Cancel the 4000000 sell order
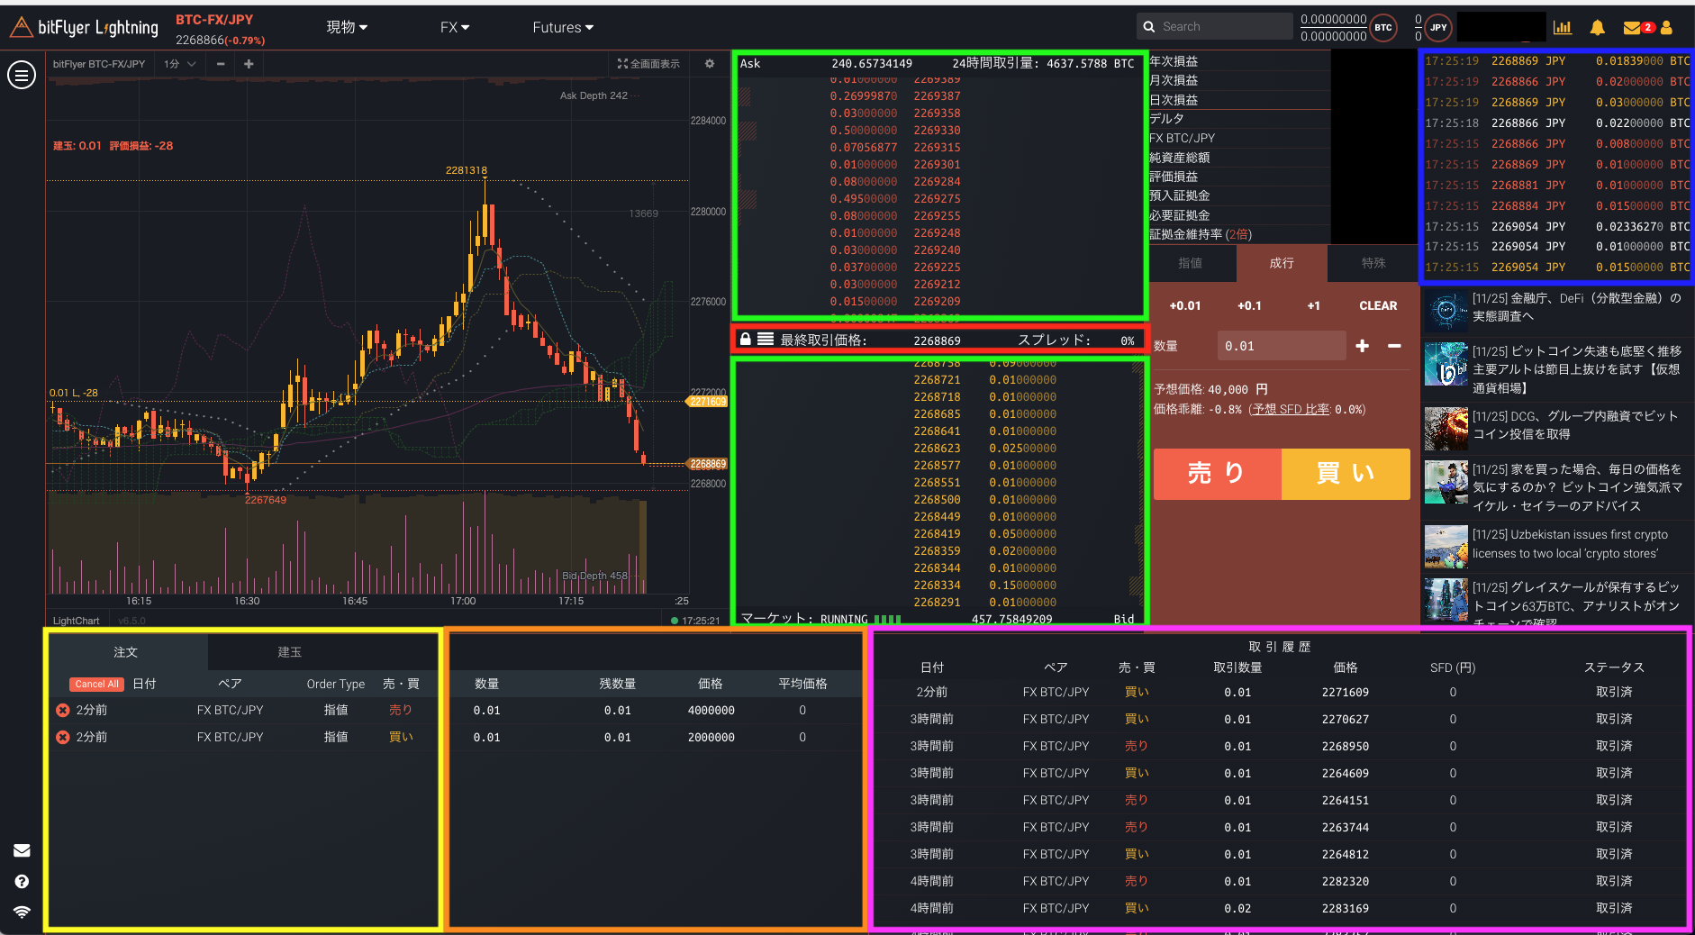The height and width of the screenshot is (935, 1695). point(63,711)
